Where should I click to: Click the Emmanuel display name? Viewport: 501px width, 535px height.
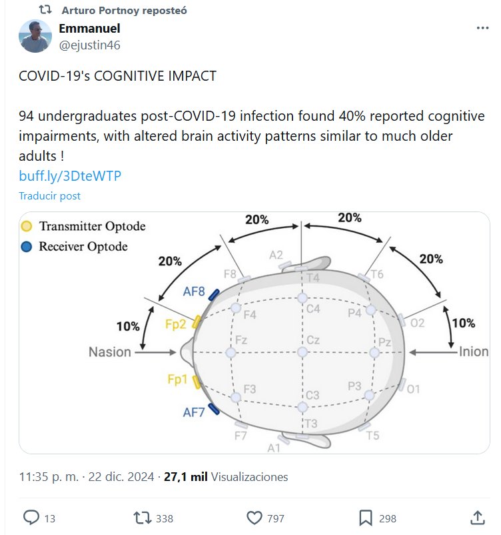[89, 29]
